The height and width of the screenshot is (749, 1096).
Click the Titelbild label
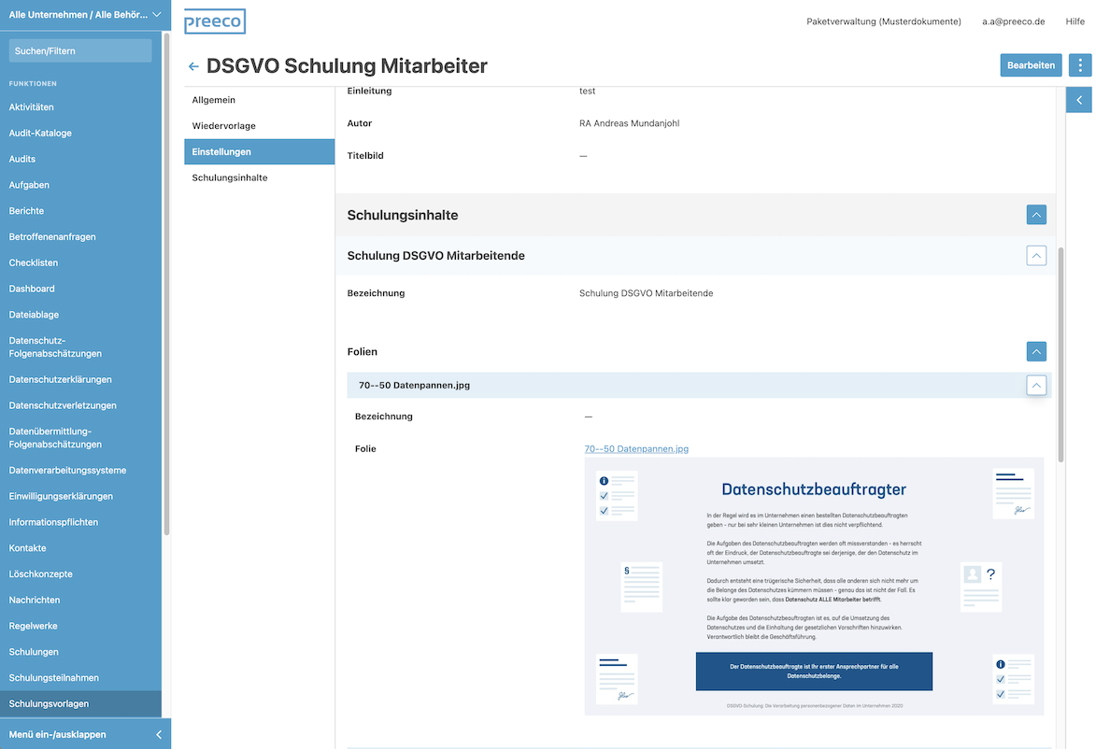point(365,155)
